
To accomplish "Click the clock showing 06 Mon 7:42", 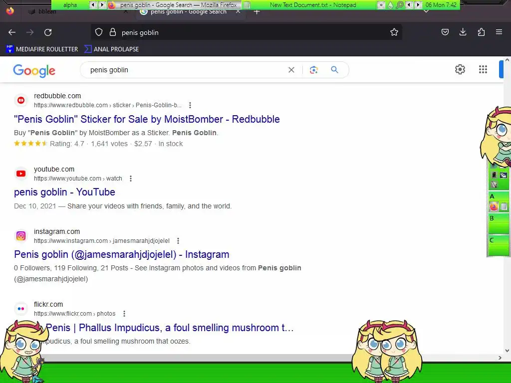I will tap(441, 5).
